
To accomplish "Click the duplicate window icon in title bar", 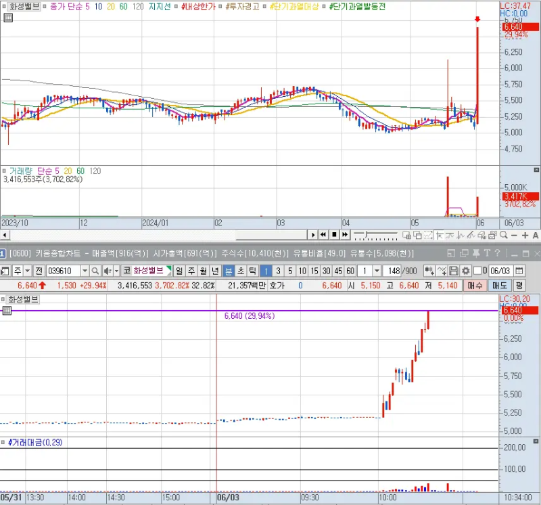I will pos(464,254).
